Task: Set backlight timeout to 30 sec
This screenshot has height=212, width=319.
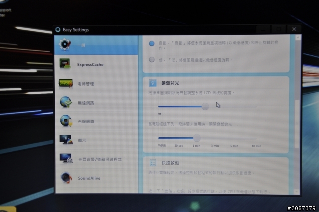Action: (178, 146)
